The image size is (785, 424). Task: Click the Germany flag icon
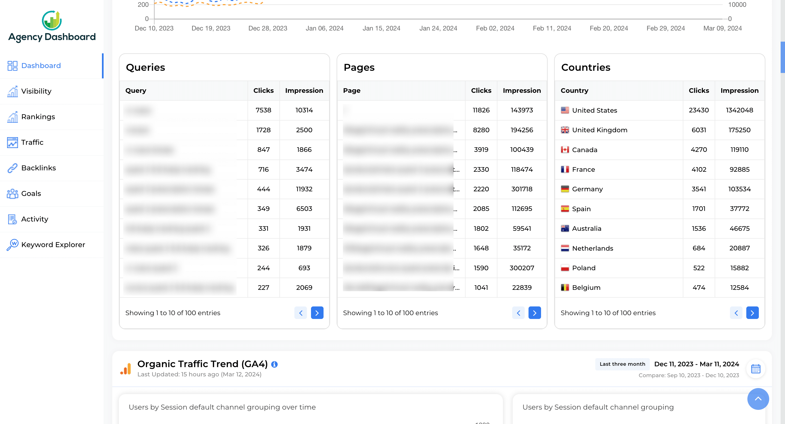pyautogui.click(x=565, y=189)
